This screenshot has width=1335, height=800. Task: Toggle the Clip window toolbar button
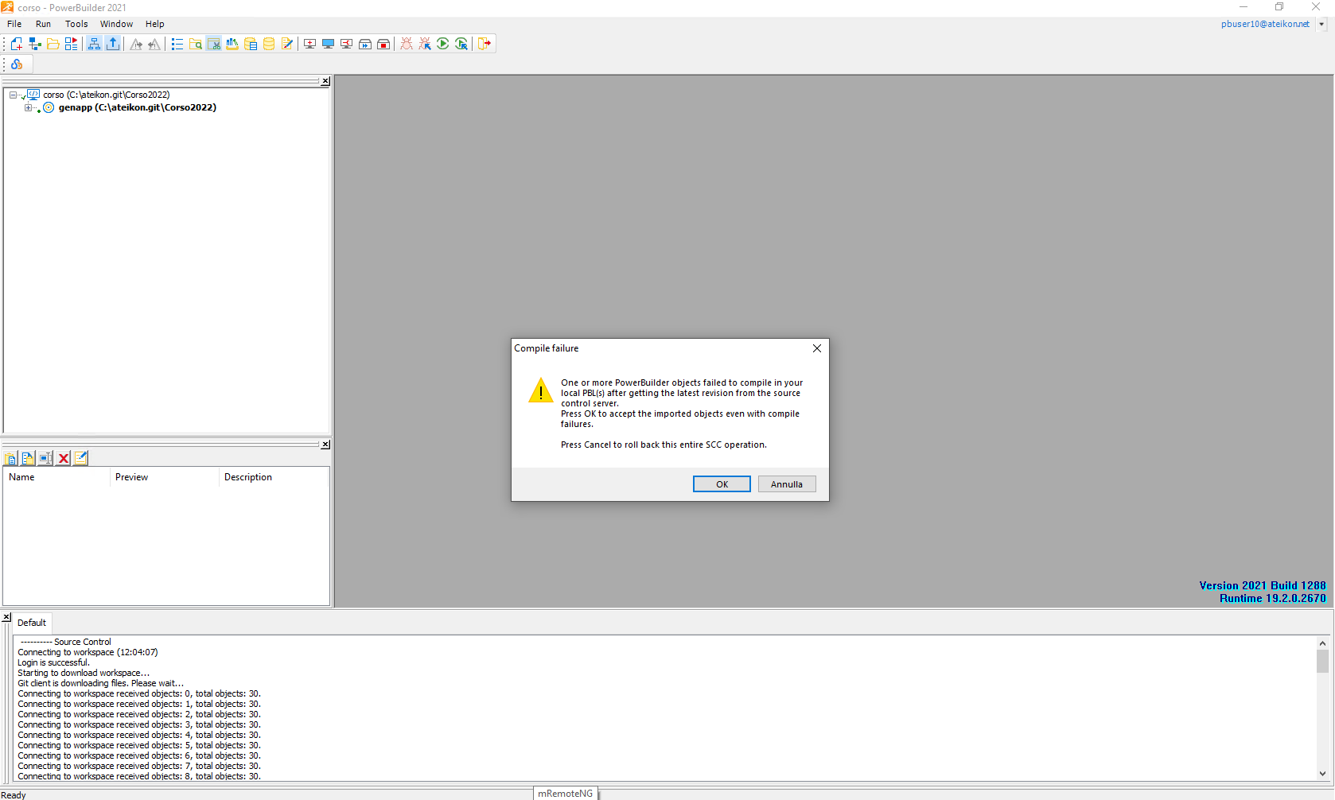[214, 44]
